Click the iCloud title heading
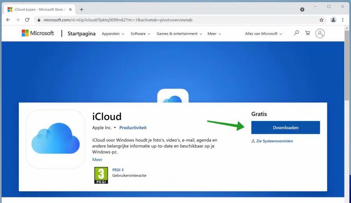 point(107,117)
